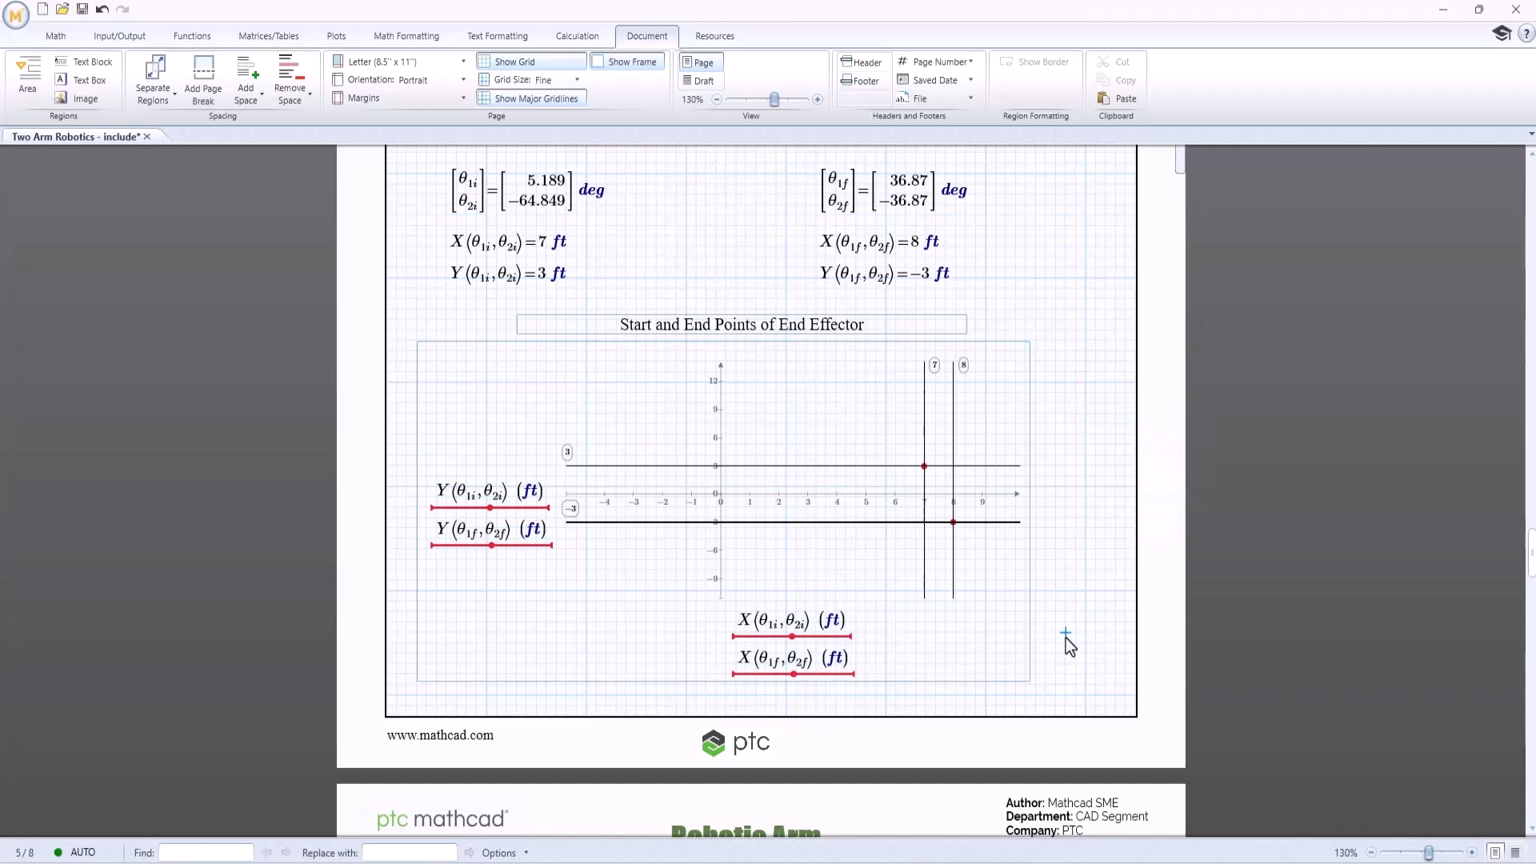Screen dimensions: 1536x864
Task: Insert a Header in the document
Action: coord(862,62)
